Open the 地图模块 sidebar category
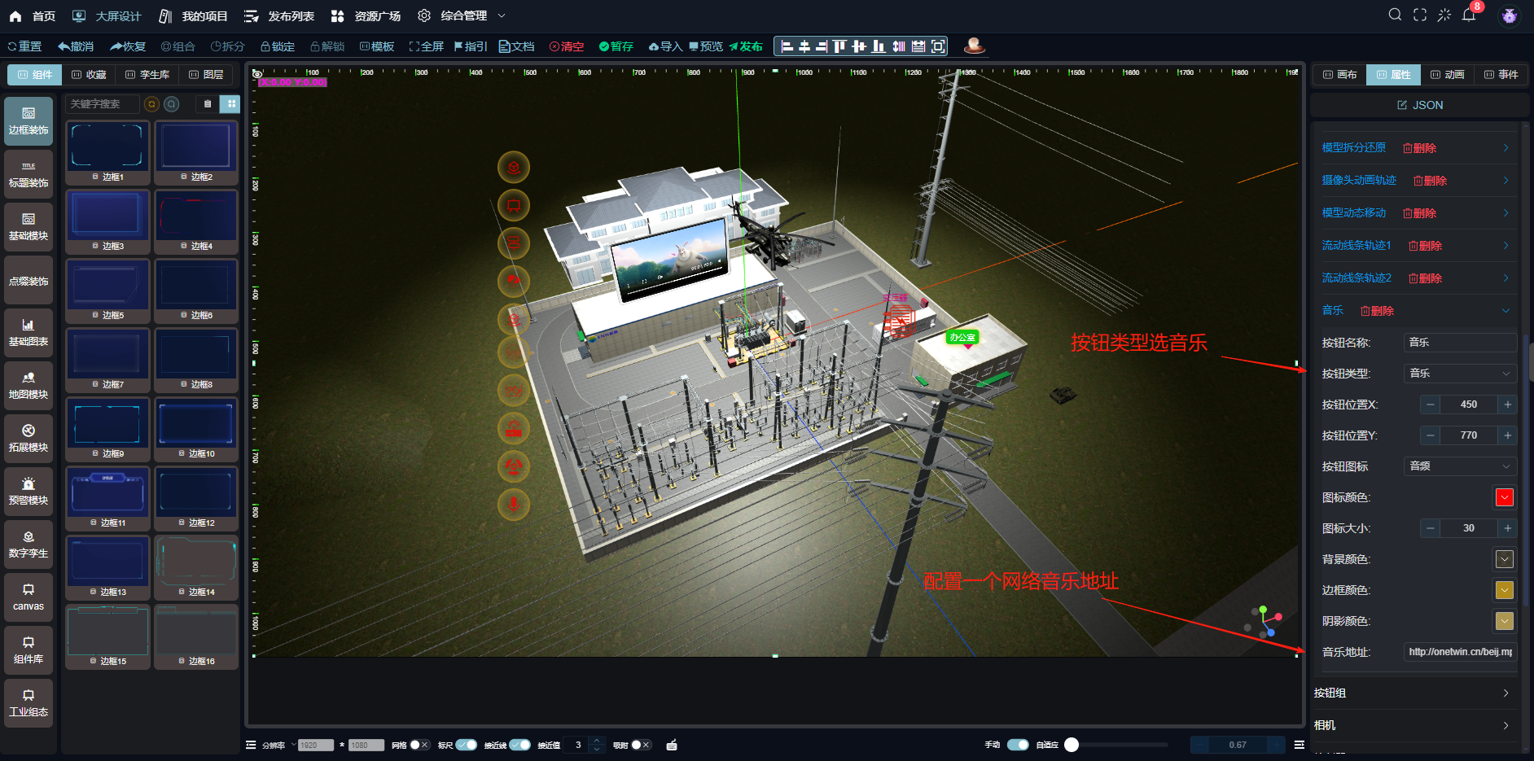Viewport: 1534px width, 761px height. (x=28, y=386)
